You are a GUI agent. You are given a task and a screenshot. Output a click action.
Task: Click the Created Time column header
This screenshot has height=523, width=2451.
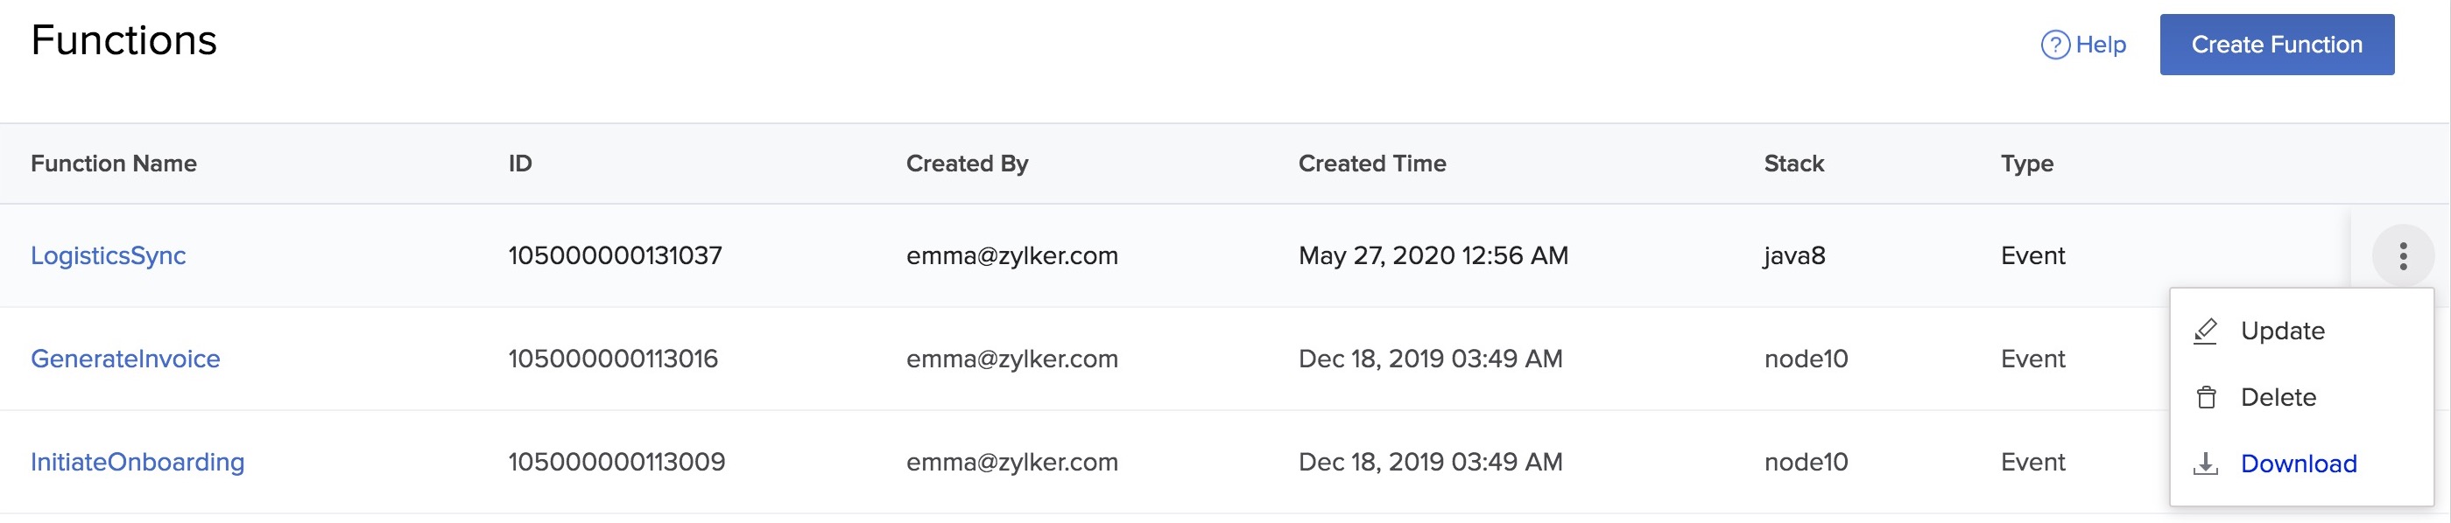1371,164
